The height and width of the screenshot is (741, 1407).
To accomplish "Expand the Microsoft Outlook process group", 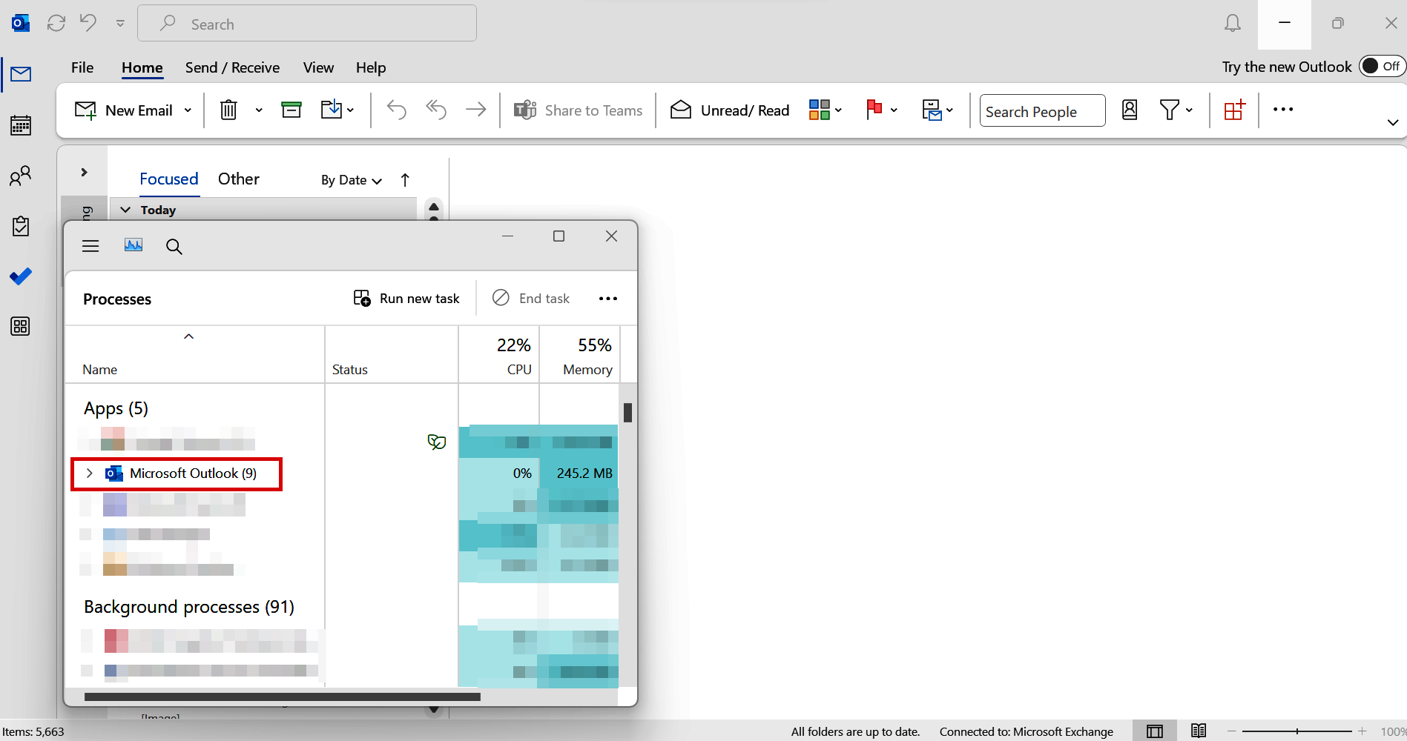I will pos(89,473).
